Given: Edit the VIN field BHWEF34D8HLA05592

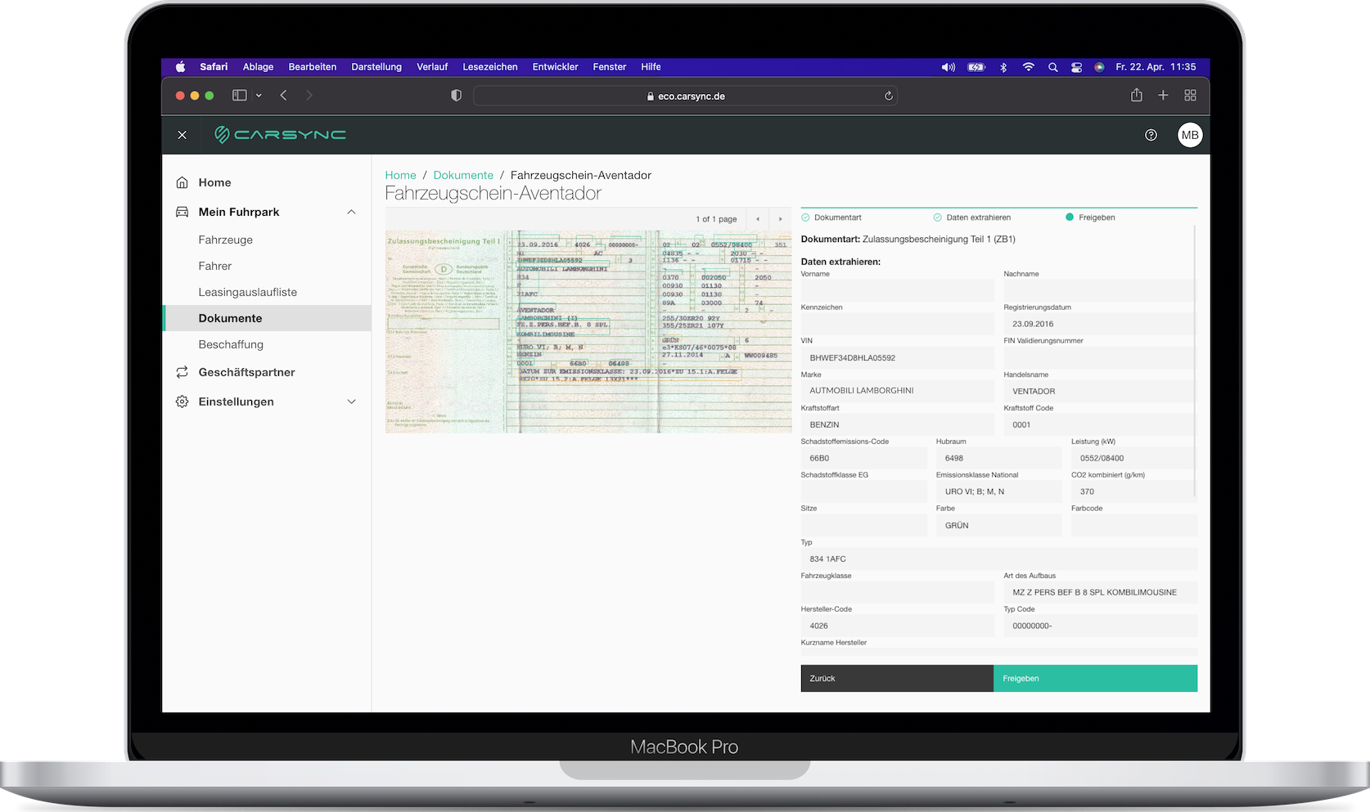Looking at the screenshot, I should pos(897,357).
